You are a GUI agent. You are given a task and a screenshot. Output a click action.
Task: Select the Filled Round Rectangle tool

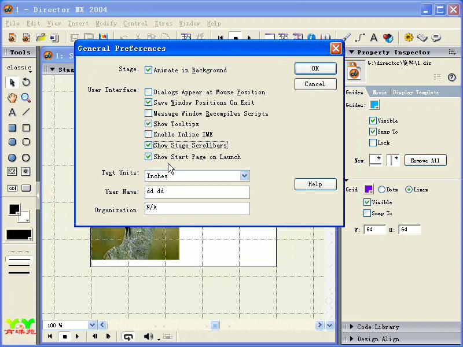pos(12,142)
